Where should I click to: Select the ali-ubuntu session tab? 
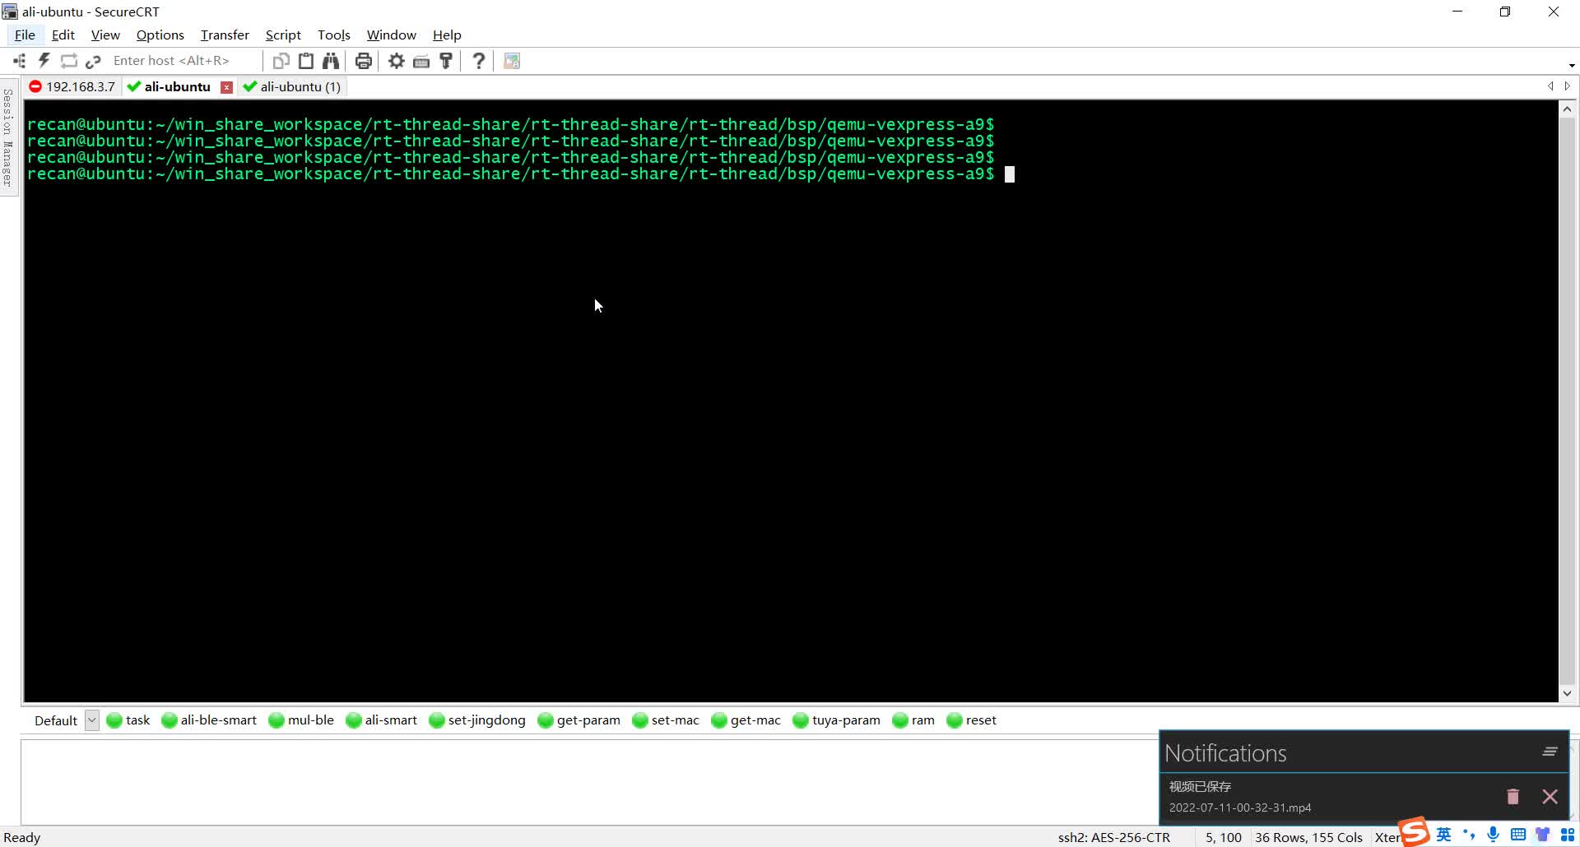coord(170,87)
